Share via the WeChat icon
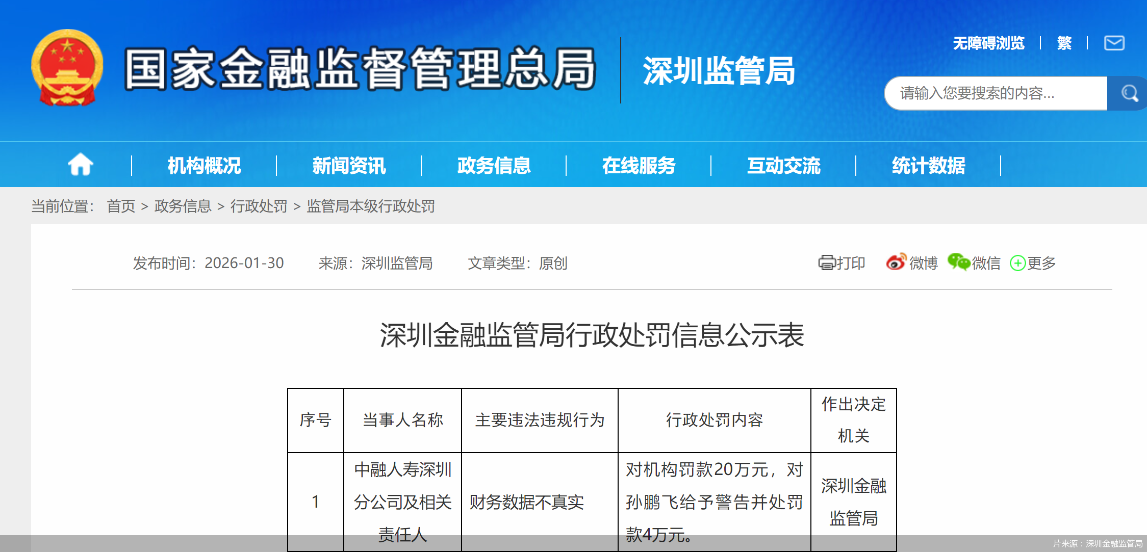 coord(958,262)
